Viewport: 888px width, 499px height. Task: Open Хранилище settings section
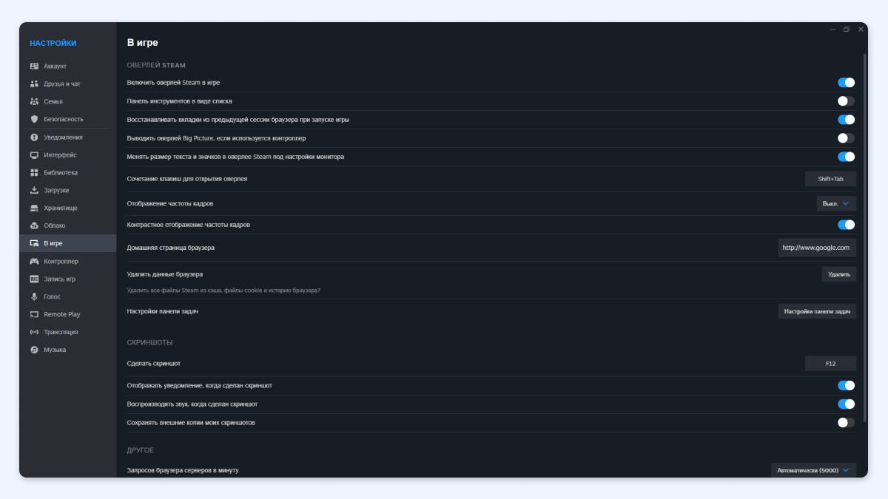68,208
